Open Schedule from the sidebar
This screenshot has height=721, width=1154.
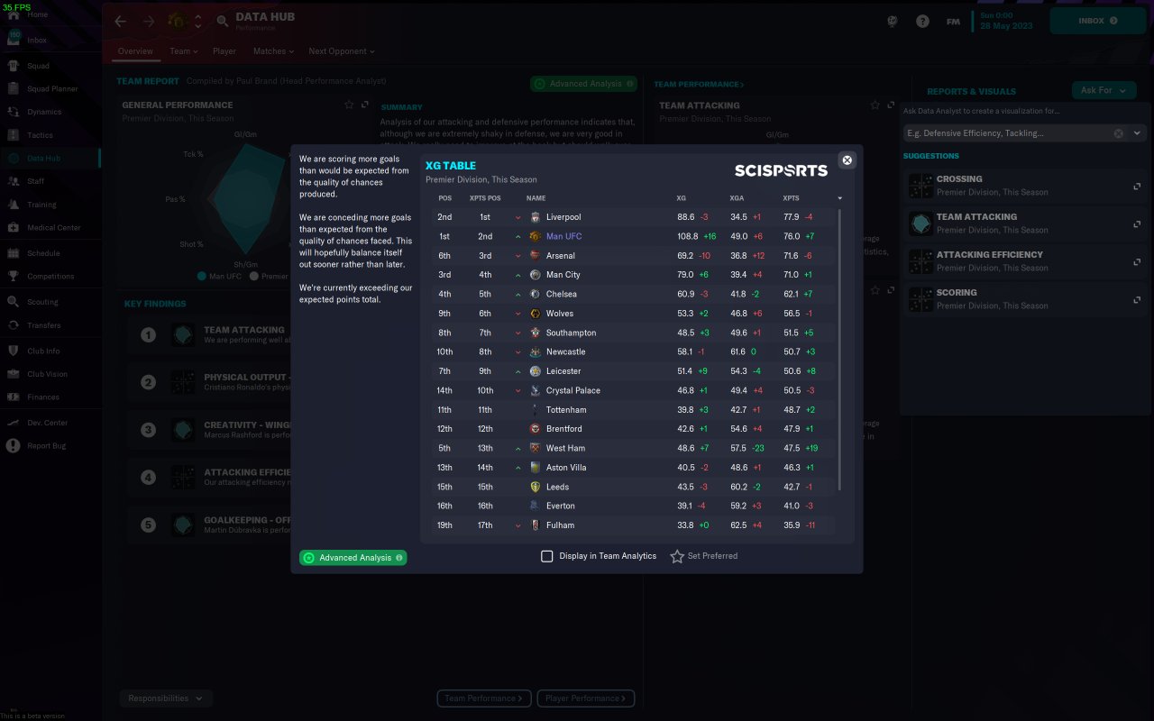[43, 253]
